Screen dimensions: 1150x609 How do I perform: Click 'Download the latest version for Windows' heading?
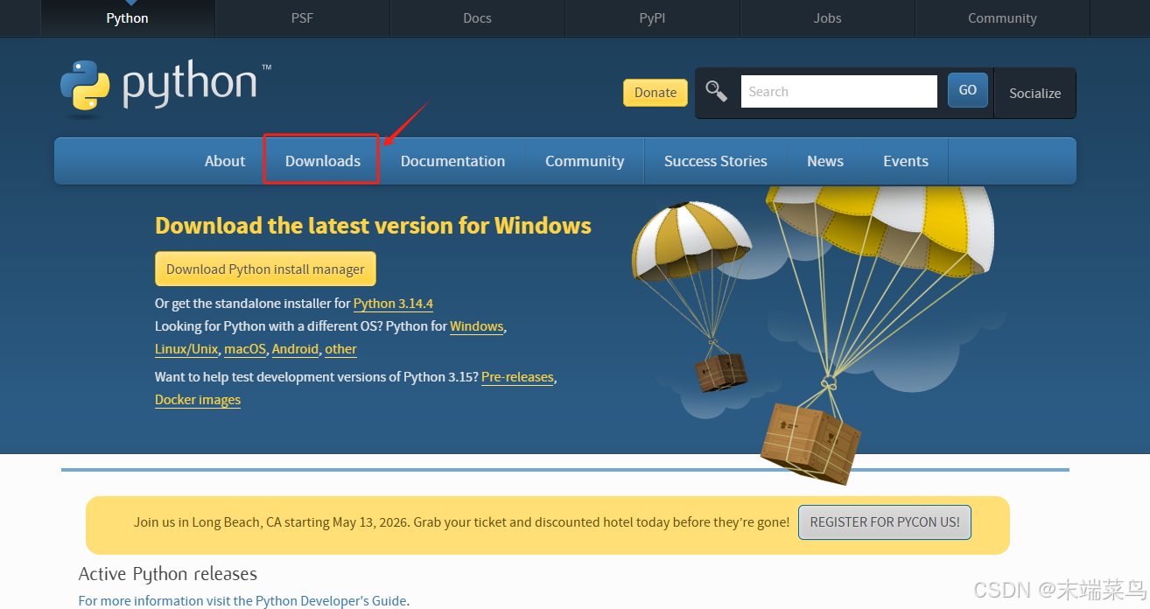point(373,226)
